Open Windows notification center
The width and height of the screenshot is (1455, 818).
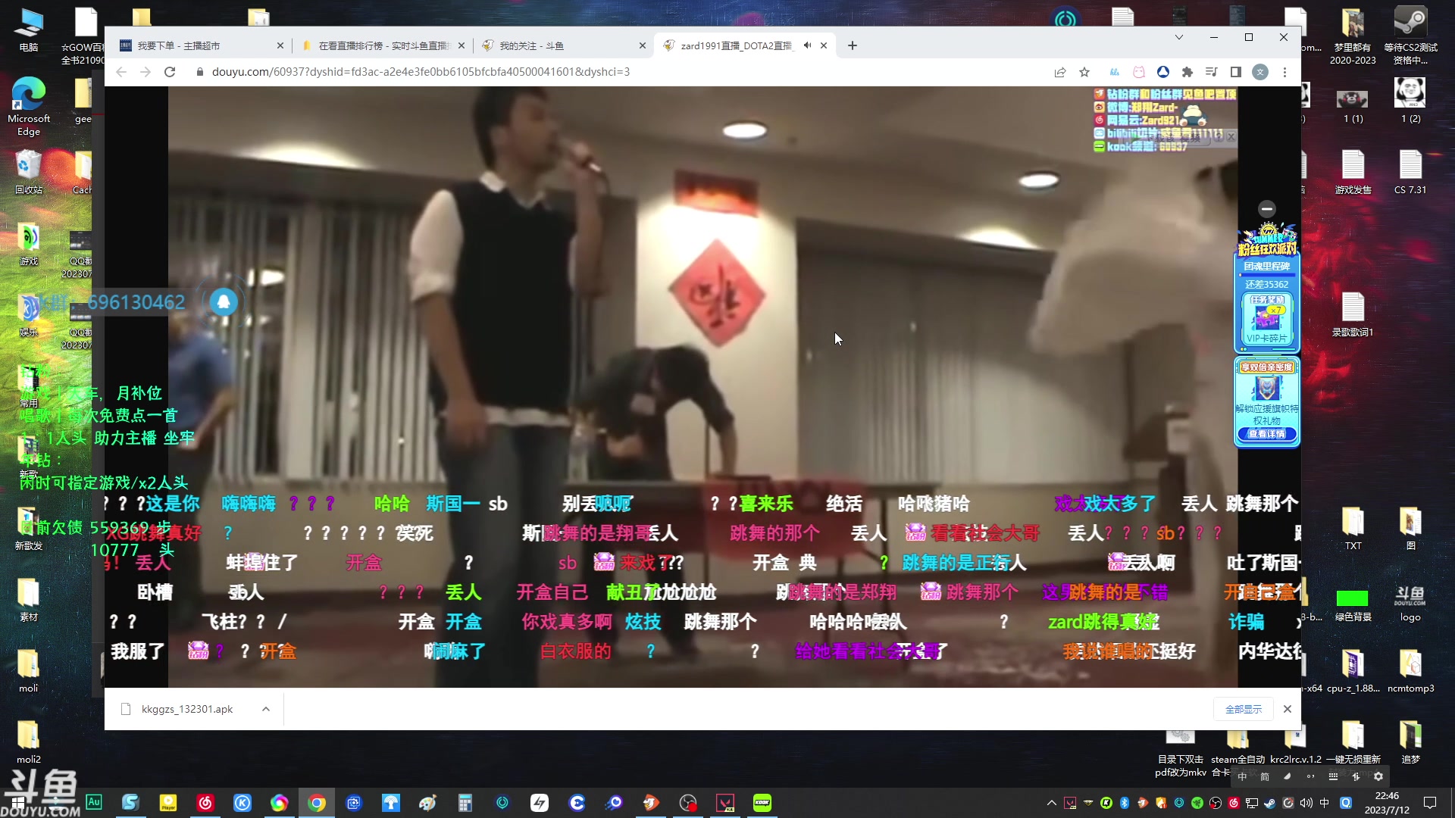[1430, 803]
